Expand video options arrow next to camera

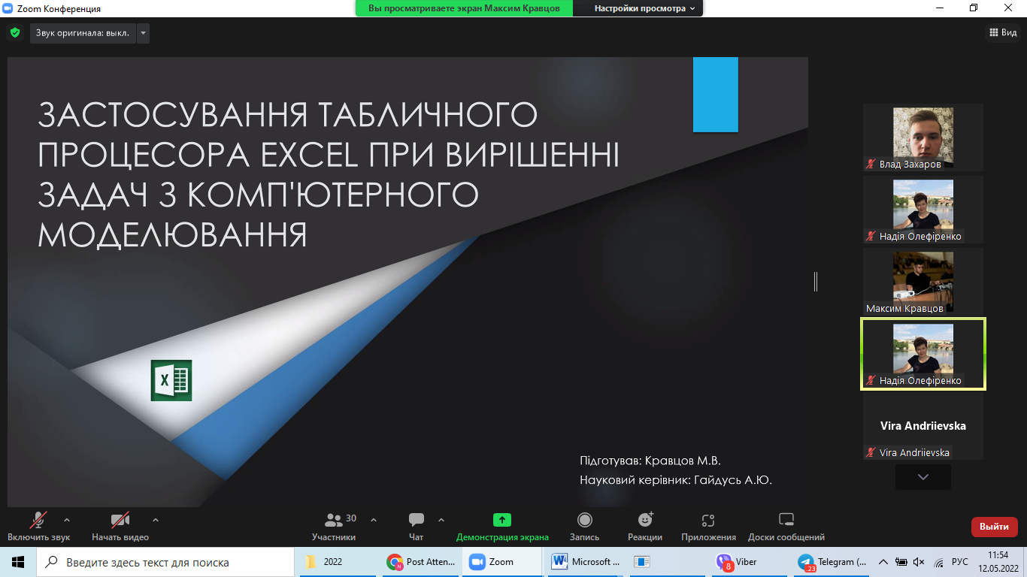[156, 520]
